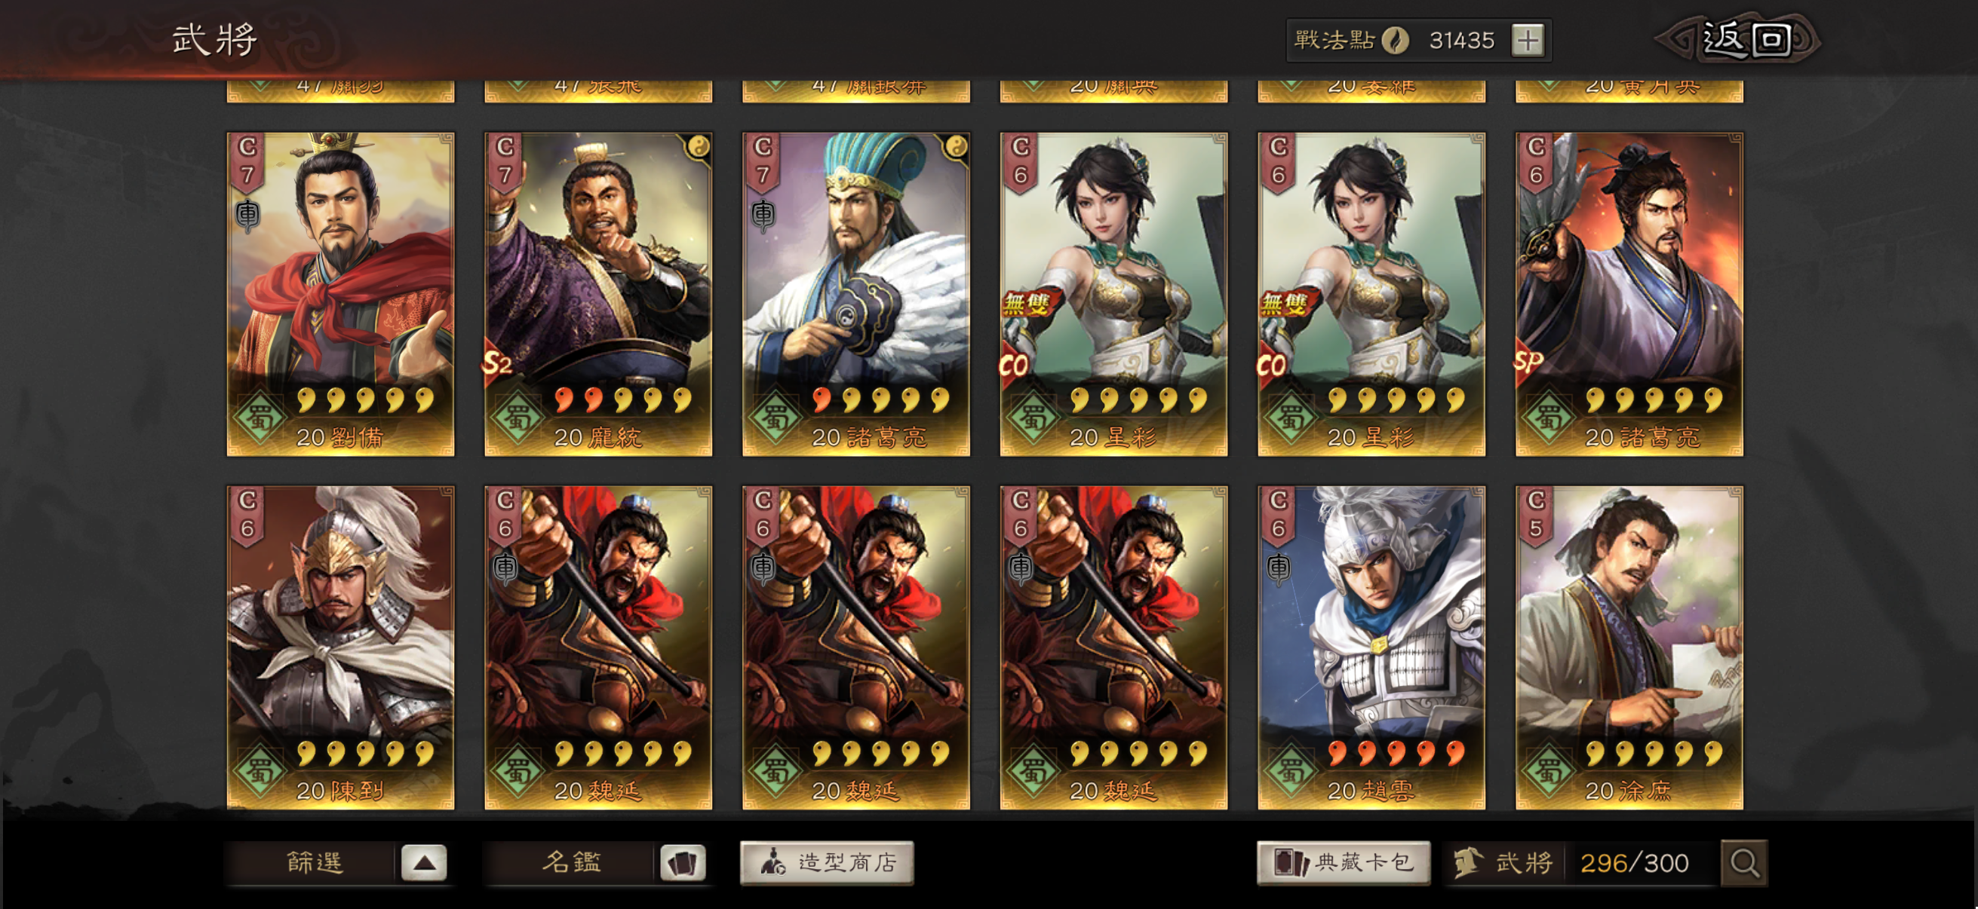Click the plus icon beside 戰法點 31435

click(1528, 40)
